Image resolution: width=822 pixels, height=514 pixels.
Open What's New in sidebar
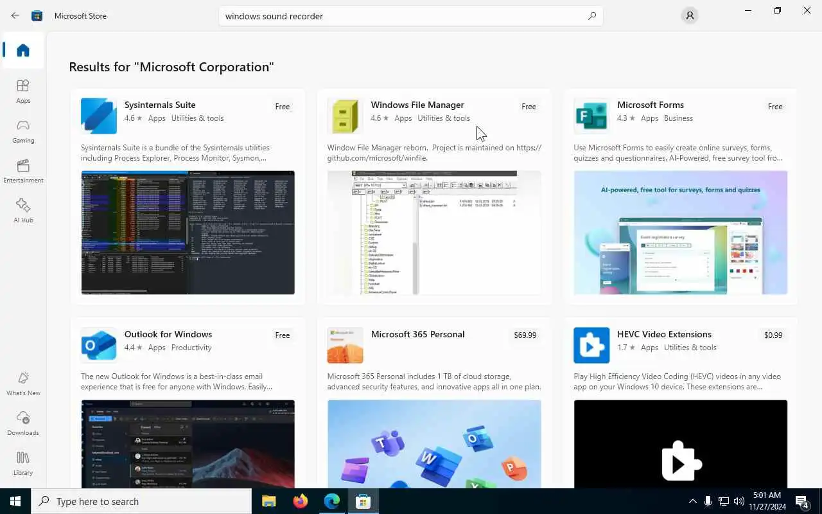point(23,384)
